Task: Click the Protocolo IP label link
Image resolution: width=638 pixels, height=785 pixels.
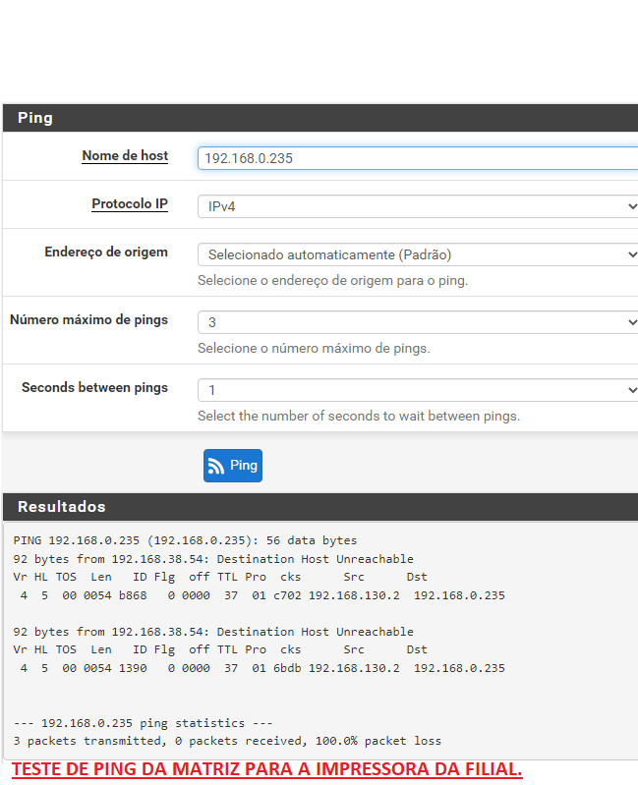Action: [130, 203]
